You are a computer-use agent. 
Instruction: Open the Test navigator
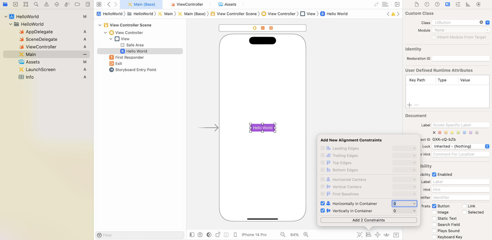click(x=57, y=4)
